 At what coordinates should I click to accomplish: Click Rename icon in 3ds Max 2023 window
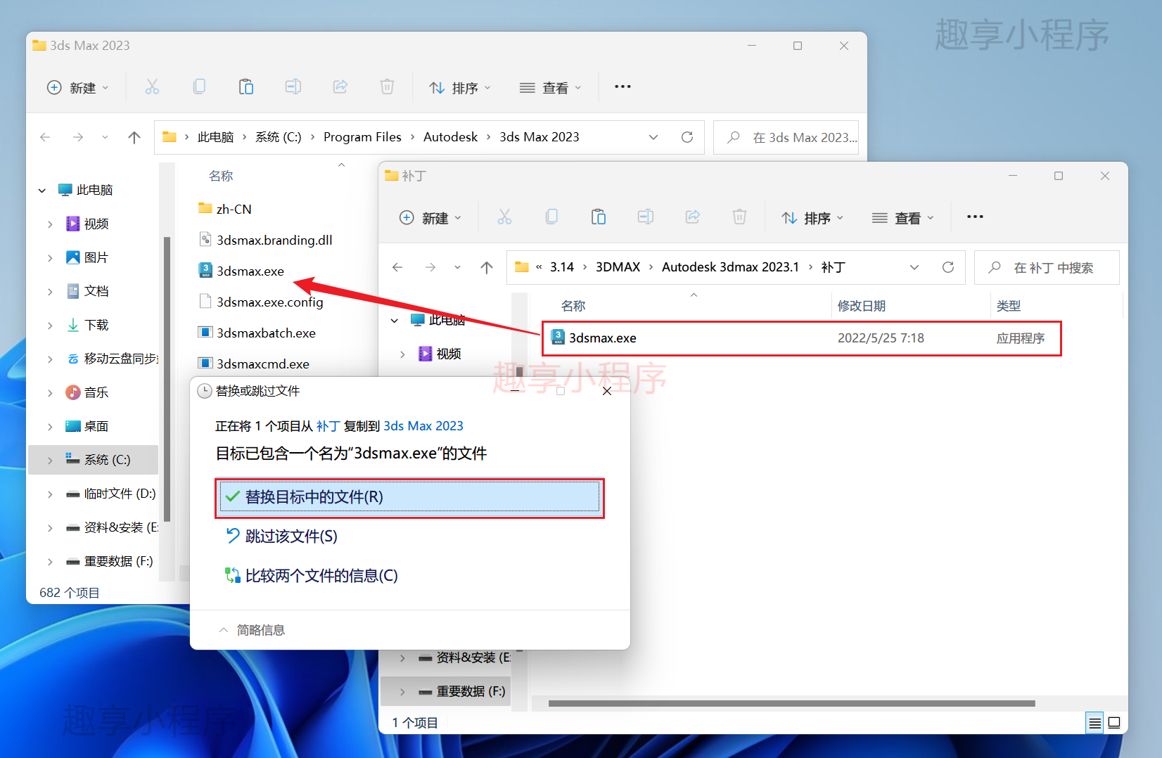pyautogui.click(x=293, y=87)
